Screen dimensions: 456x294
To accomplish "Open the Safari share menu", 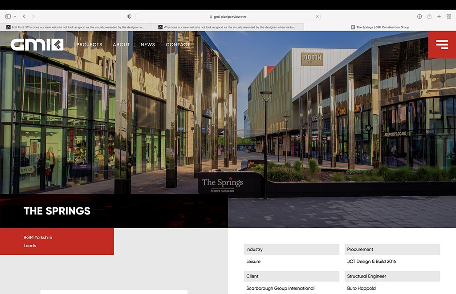I will point(429,16).
